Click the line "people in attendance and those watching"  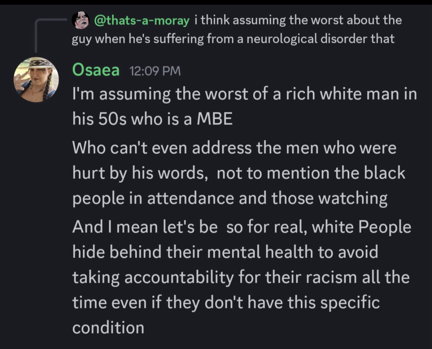(230, 198)
